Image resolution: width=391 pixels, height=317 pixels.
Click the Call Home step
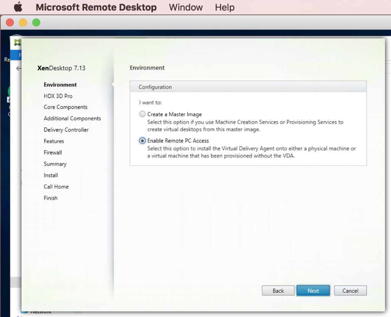point(56,187)
